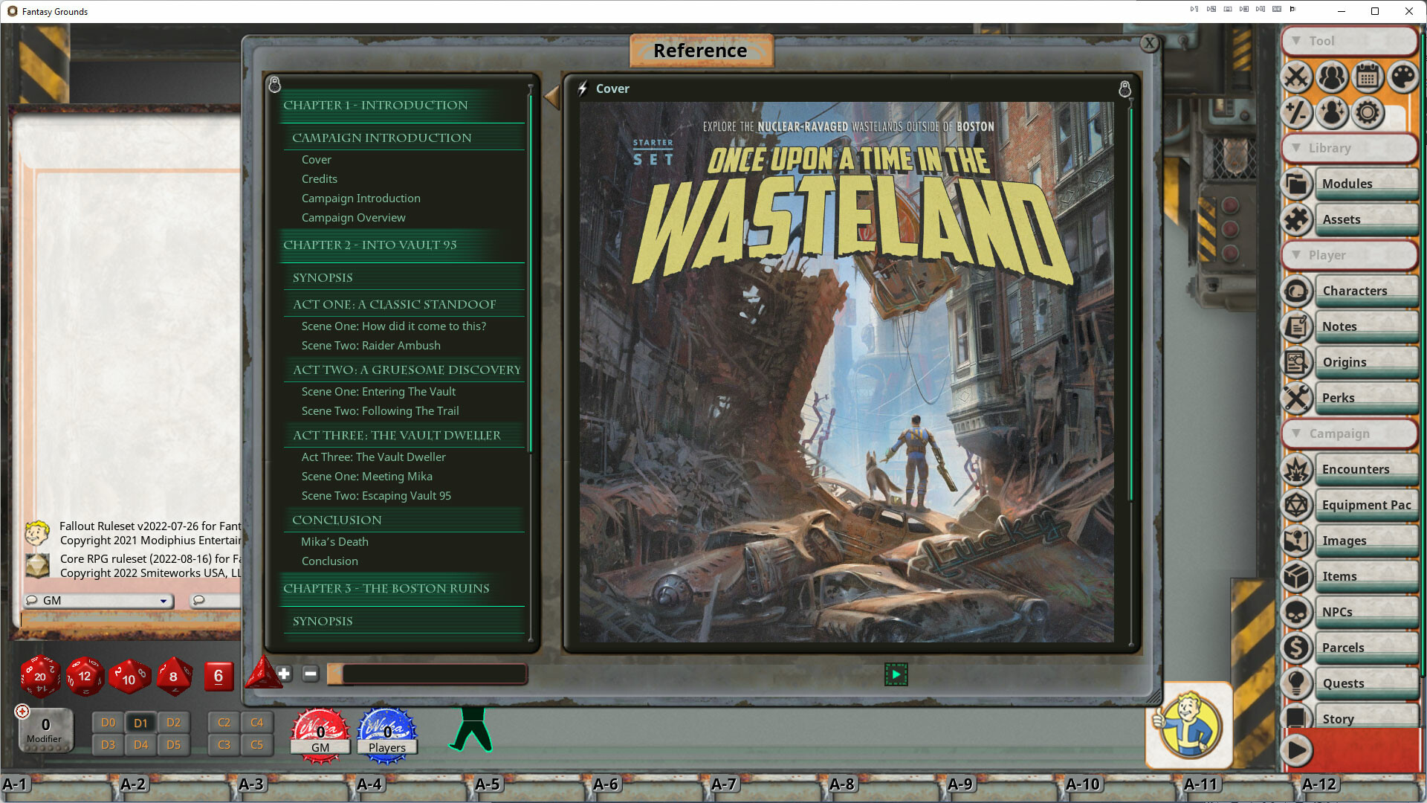Toggle the D1 dice tower button
The width and height of the screenshot is (1427, 803).
(140, 722)
